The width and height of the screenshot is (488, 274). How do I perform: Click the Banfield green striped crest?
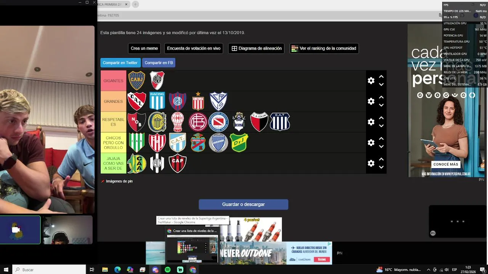pos(136,142)
